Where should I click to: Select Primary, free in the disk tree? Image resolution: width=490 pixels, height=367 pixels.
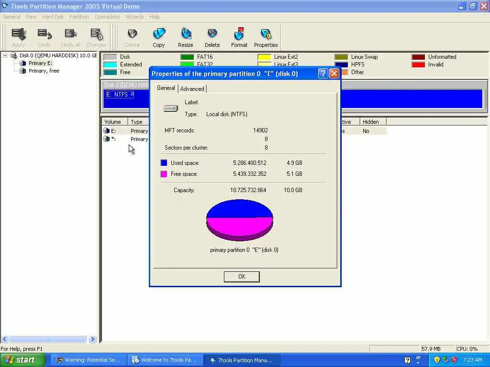click(x=44, y=71)
